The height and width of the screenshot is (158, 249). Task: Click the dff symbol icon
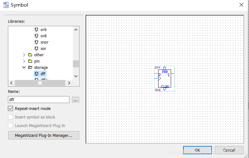(x=36, y=74)
